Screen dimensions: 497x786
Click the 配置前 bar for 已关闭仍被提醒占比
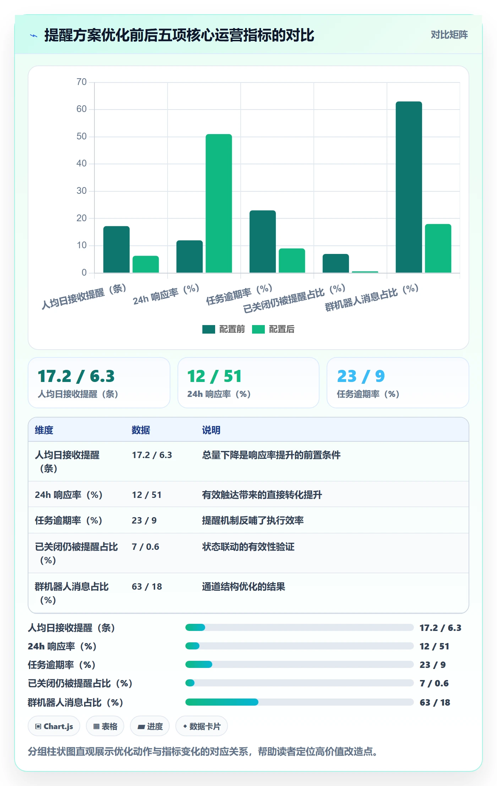[x=336, y=263]
